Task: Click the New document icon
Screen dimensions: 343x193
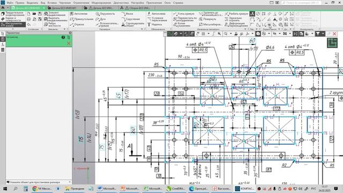Action: tap(28, 14)
